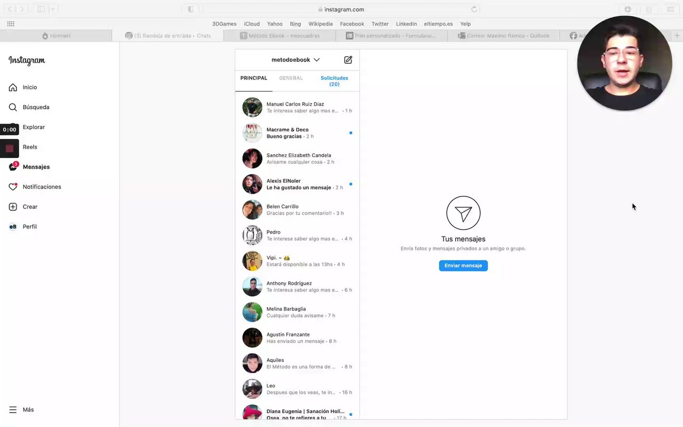Open Yahoo bookmark

[x=275, y=24]
